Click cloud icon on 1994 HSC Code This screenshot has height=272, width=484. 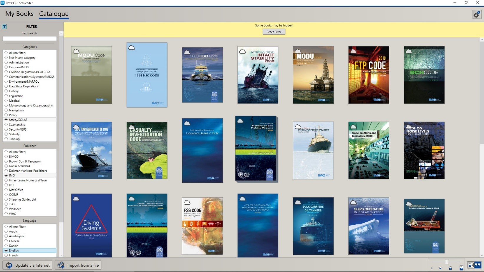132,47
